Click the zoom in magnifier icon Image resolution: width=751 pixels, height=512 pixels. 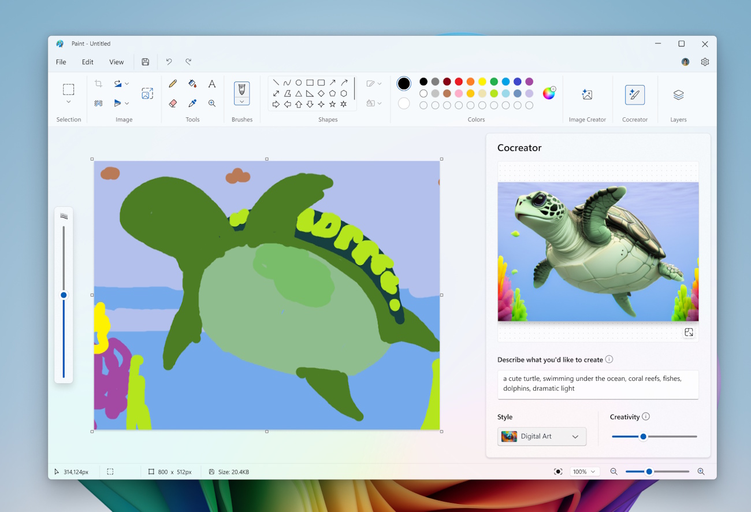(x=701, y=472)
